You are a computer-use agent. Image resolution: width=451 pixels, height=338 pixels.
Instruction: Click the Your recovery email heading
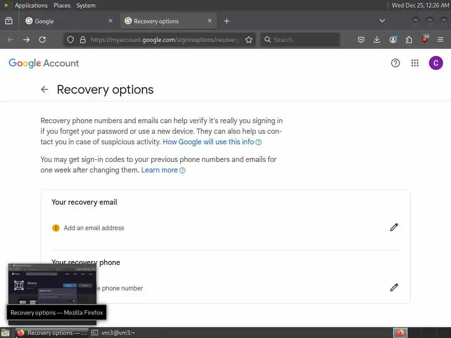coord(84,202)
